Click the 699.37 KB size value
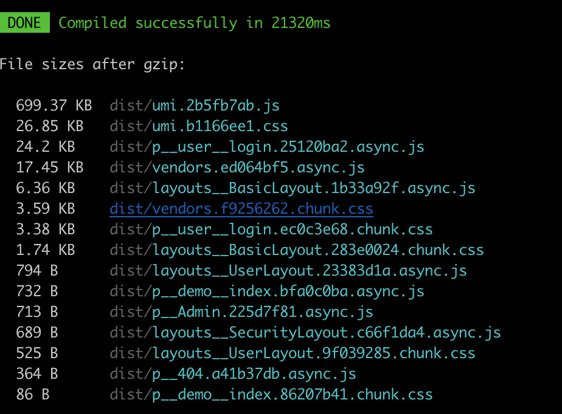 (x=54, y=106)
